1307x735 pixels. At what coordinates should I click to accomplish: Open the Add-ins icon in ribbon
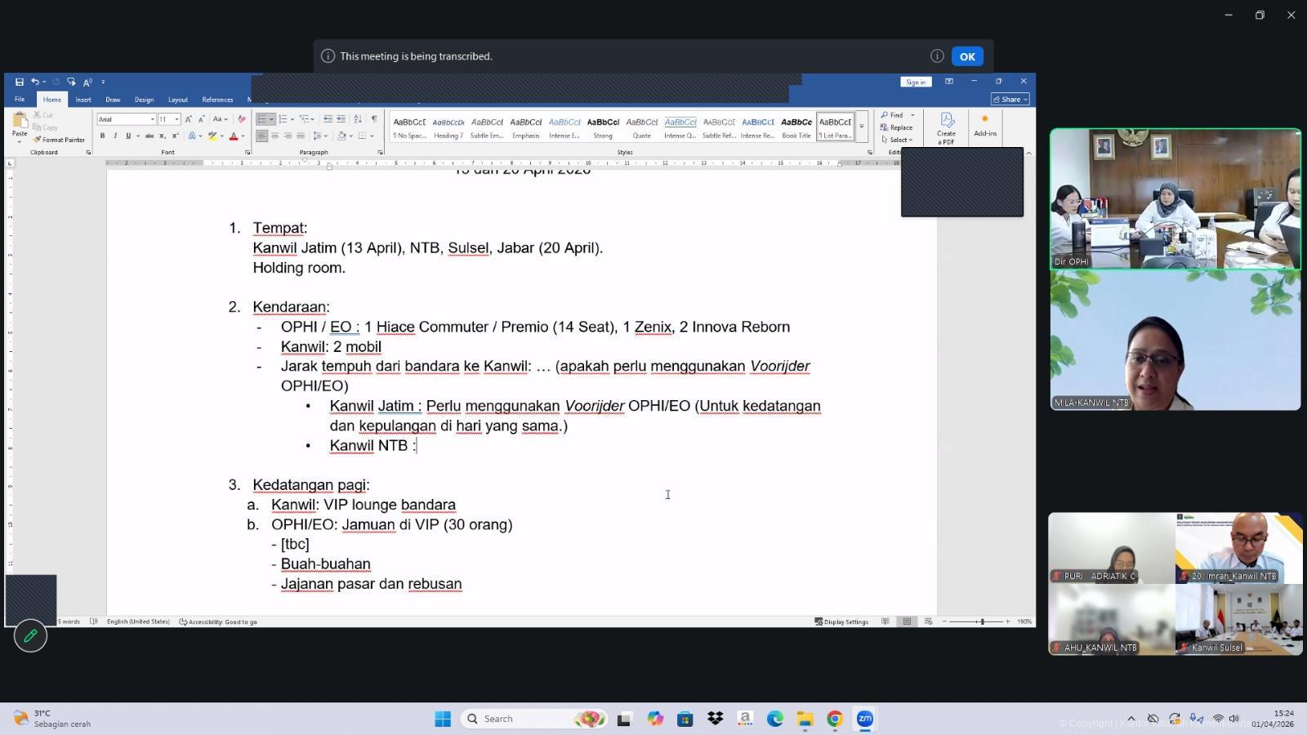coord(984,125)
